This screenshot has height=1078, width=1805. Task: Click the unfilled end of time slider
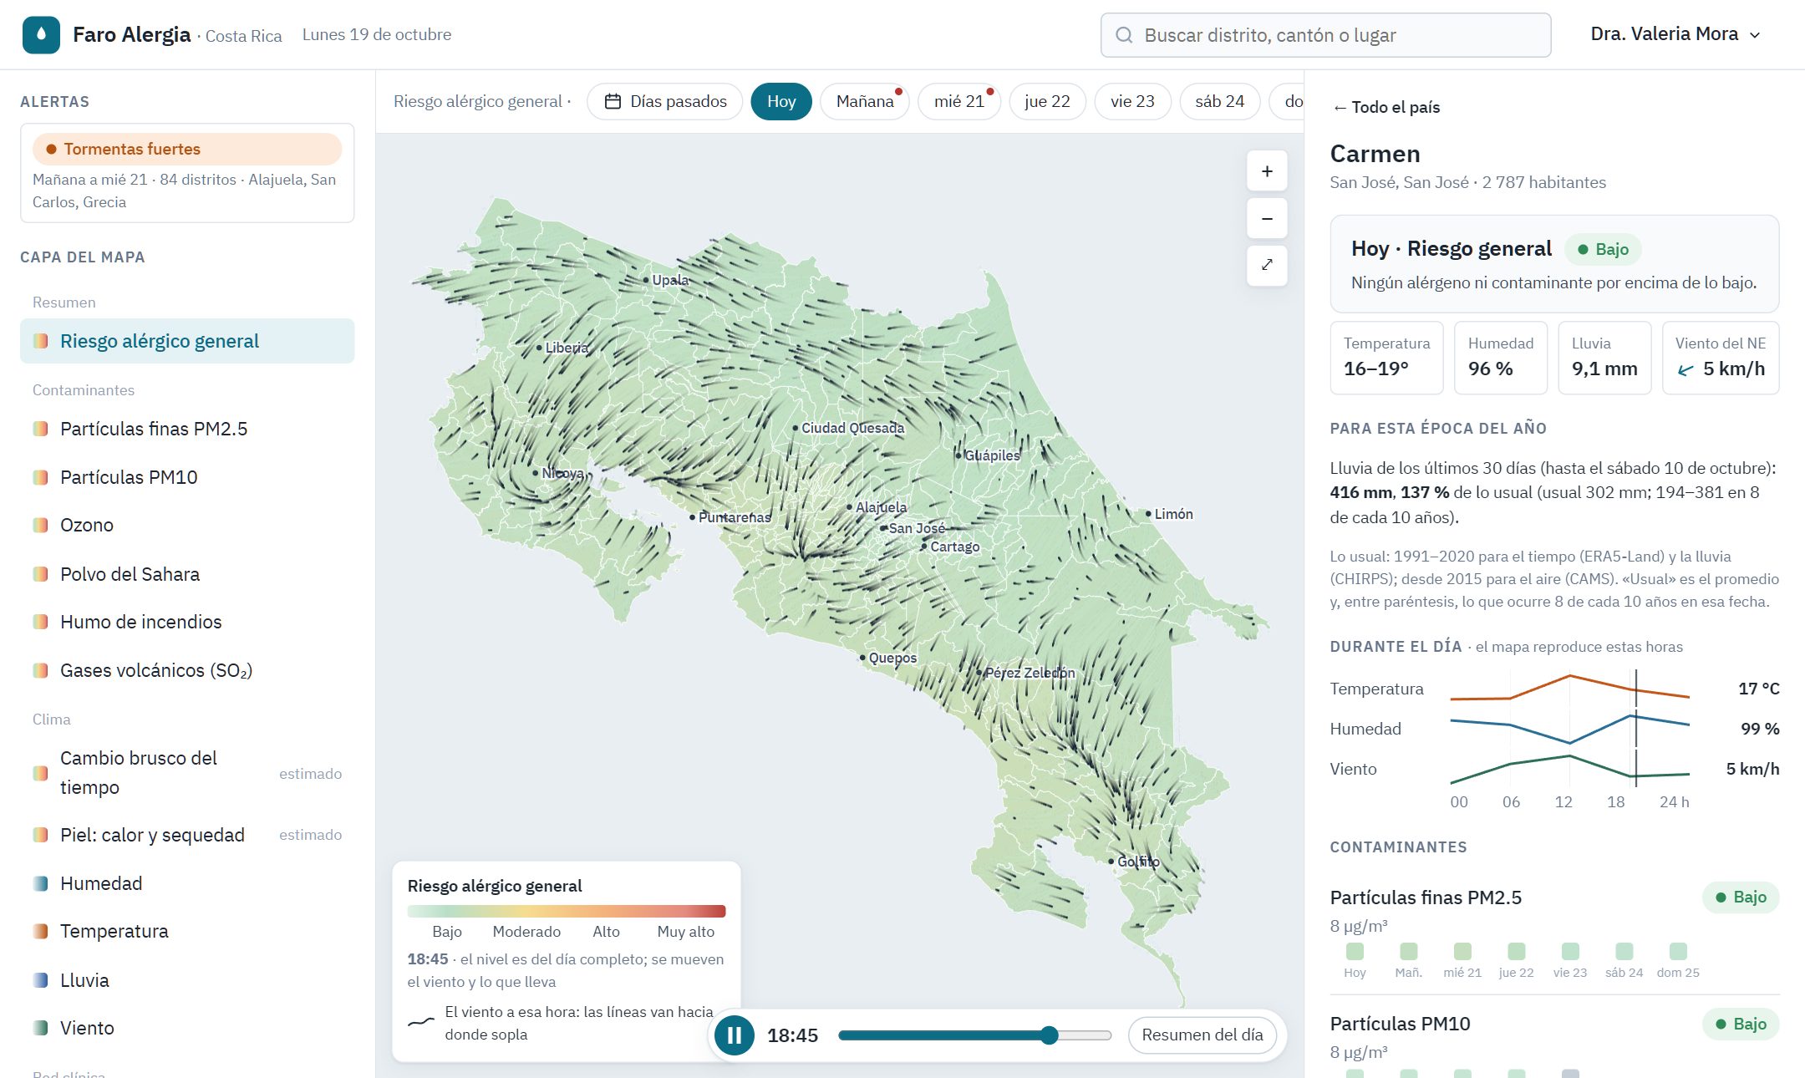click(1086, 1035)
